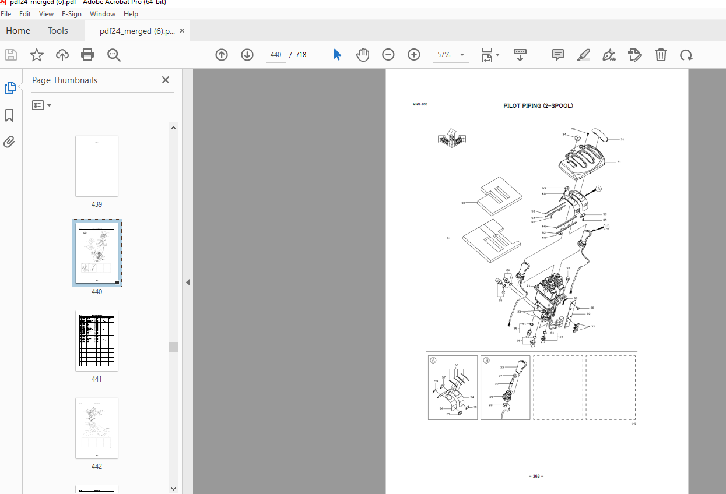This screenshot has height=494, width=726.
Task: Click the Save file icon
Action: 11,55
